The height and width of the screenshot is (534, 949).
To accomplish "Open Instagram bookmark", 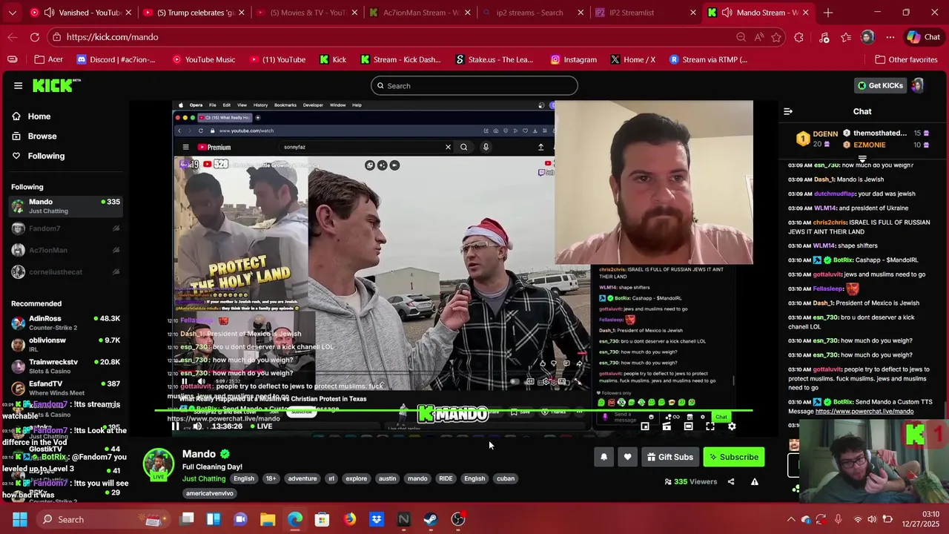I will click(x=573, y=59).
